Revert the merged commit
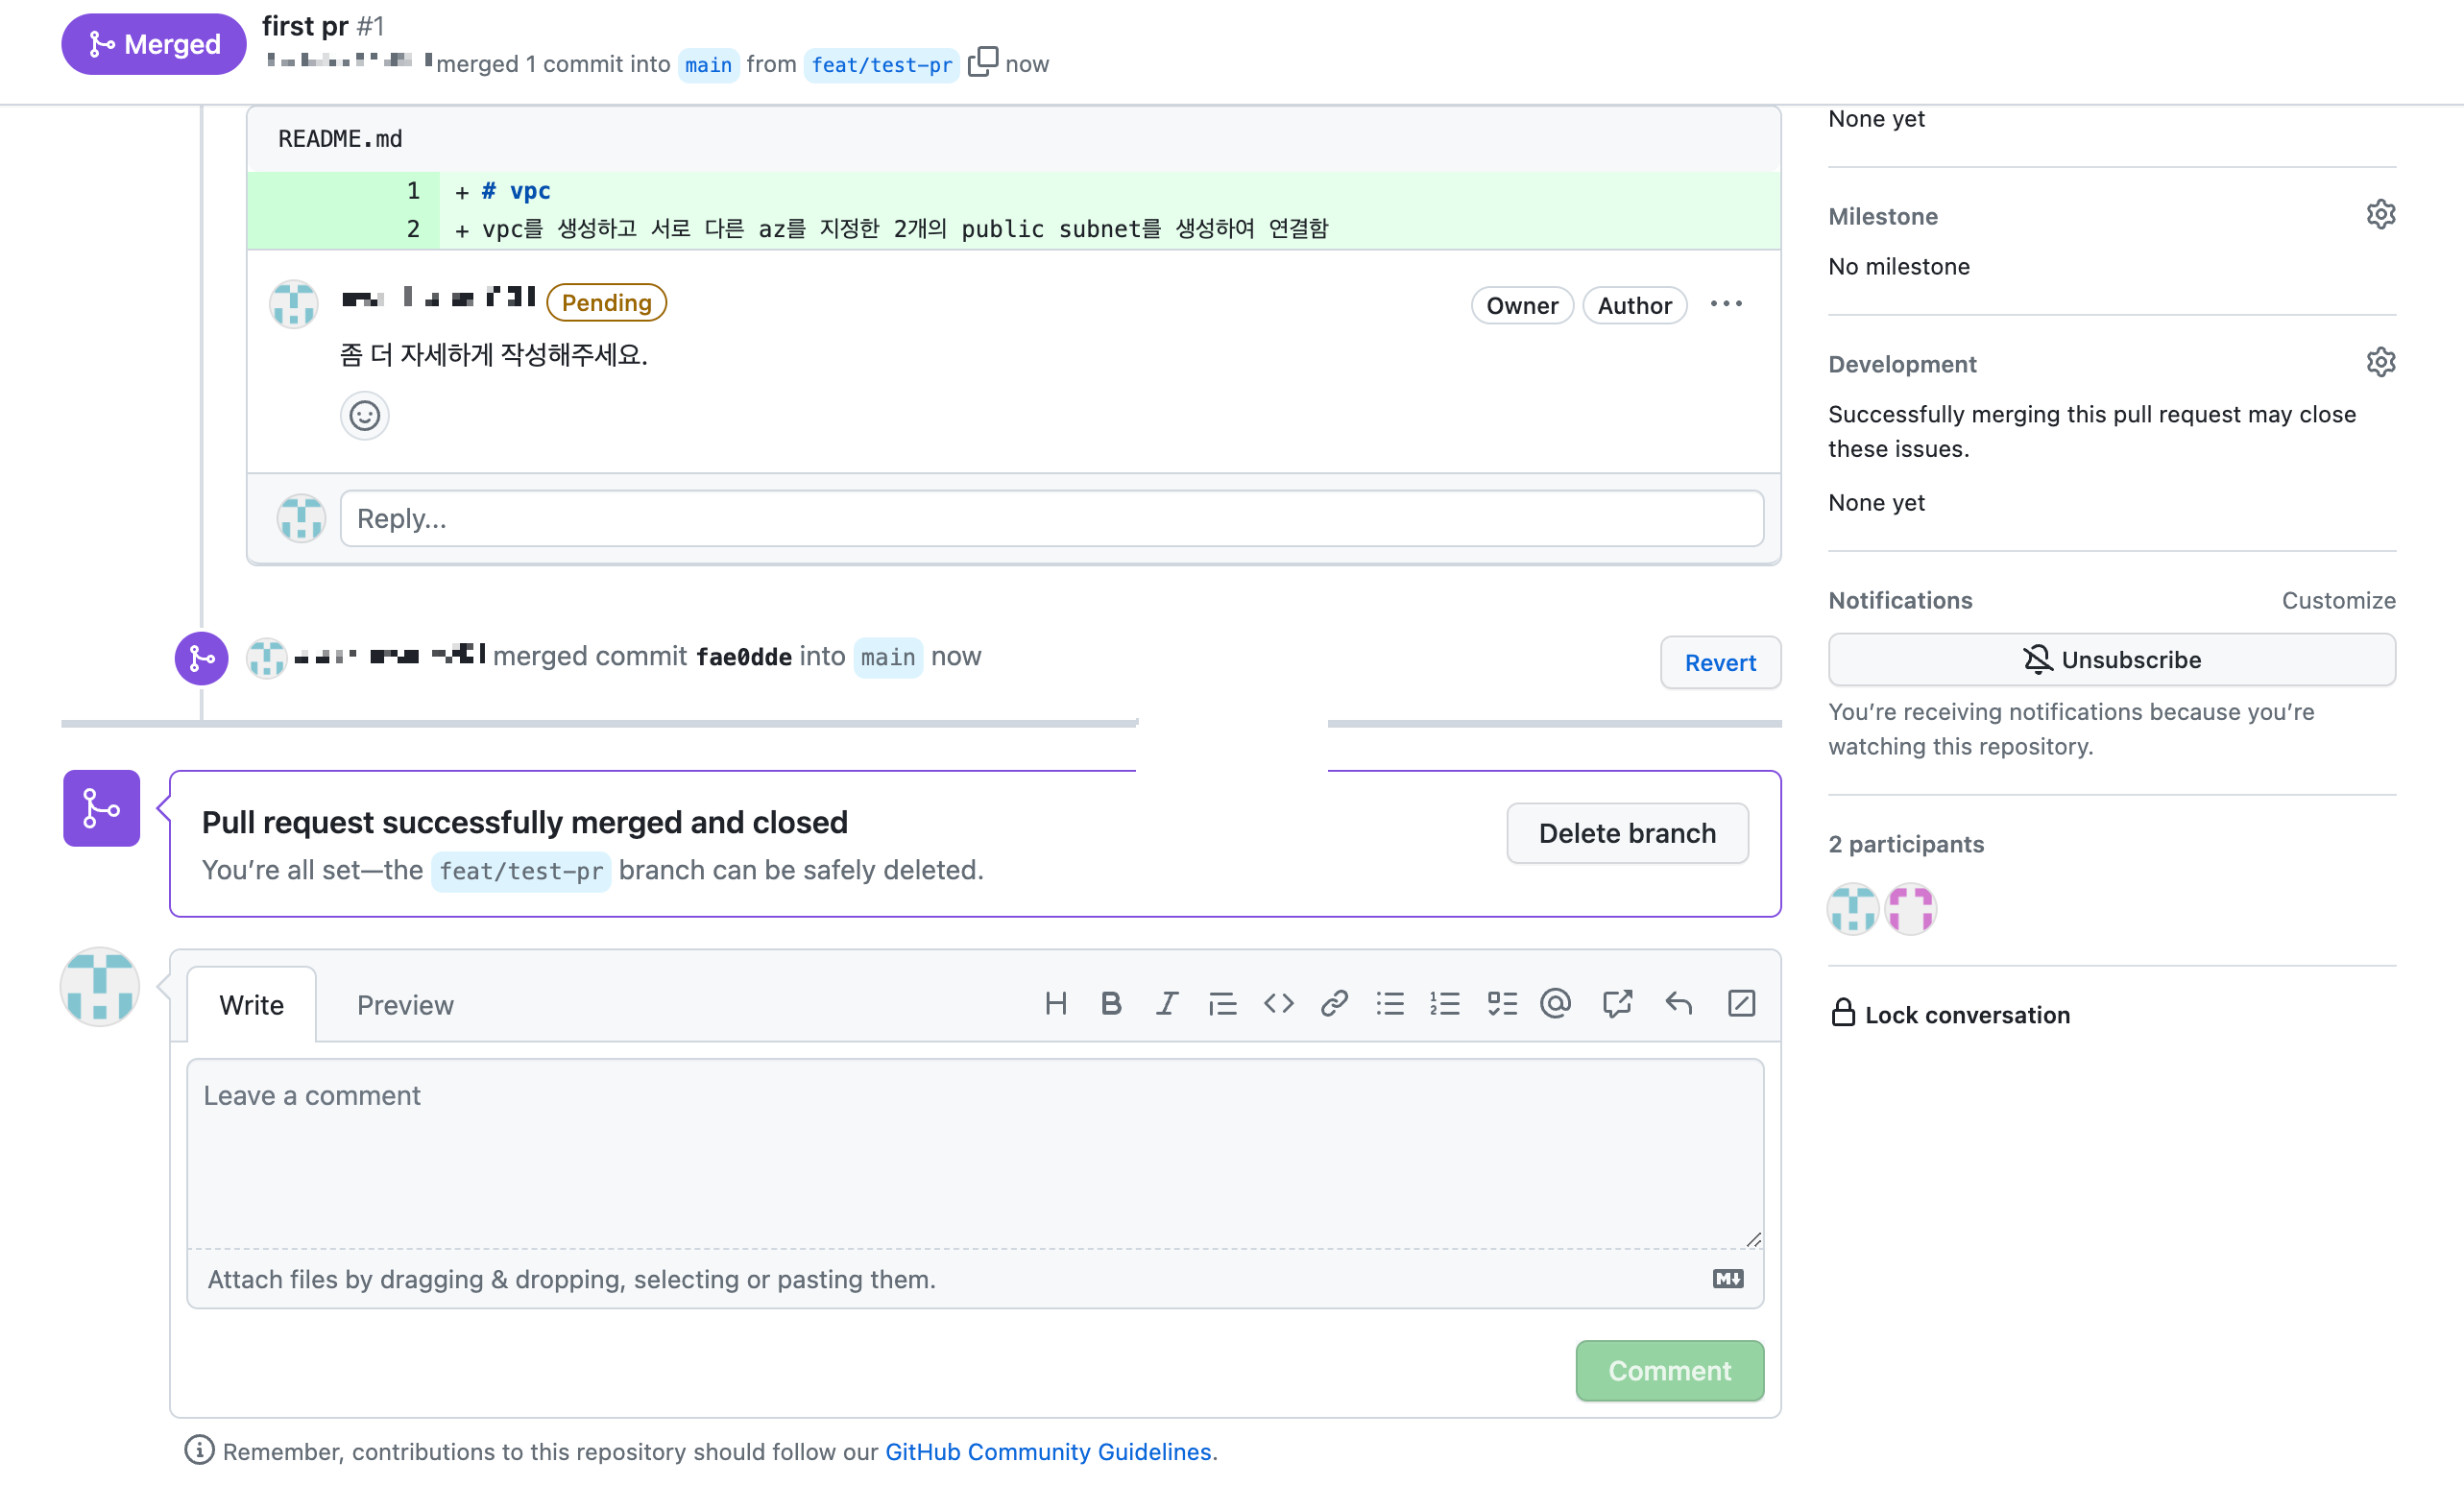Screen dimensions: 2464x1486 [1719, 662]
